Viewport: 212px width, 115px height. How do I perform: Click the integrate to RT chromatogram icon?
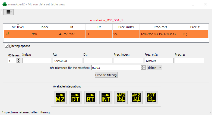pos(91,97)
